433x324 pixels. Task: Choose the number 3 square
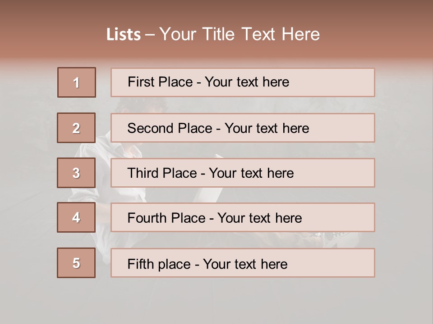[x=76, y=173]
